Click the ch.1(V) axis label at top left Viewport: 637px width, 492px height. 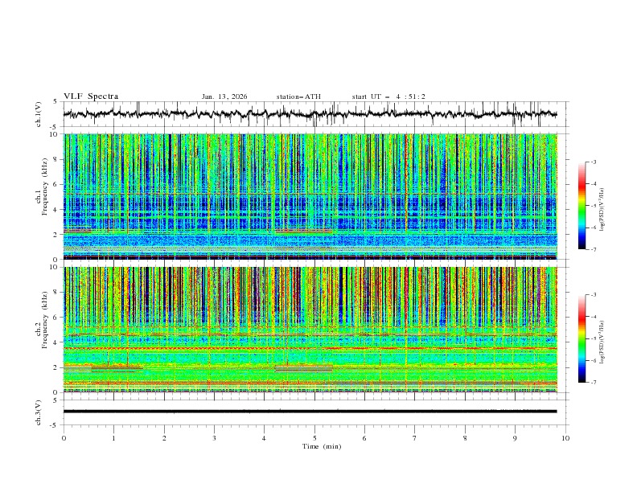[x=39, y=114]
